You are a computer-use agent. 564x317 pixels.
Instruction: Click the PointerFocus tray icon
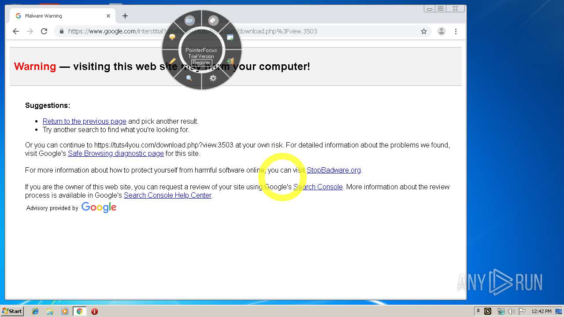tap(488, 311)
